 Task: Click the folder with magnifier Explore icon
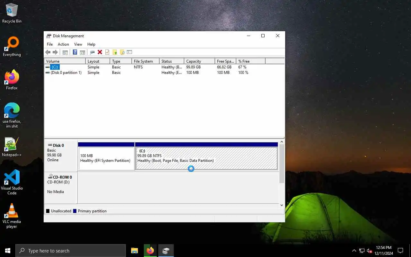pyautogui.click(x=122, y=52)
